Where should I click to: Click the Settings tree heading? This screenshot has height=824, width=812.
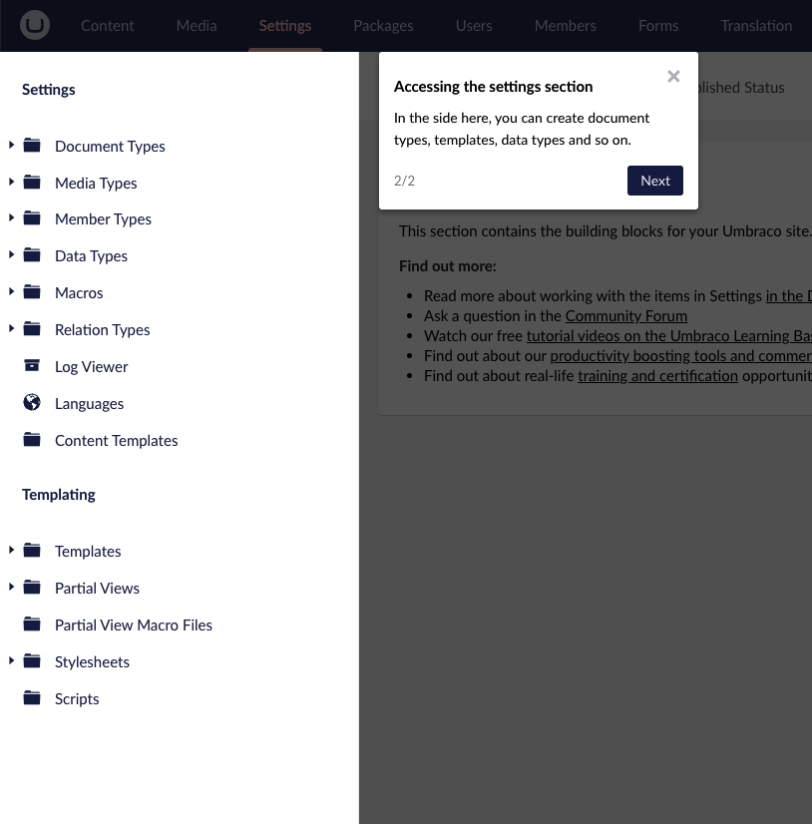pyautogui.click(x=48, y=90)
